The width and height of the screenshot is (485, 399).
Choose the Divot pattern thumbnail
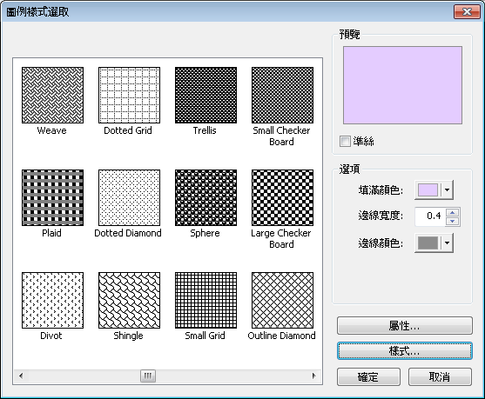[52, 300]
